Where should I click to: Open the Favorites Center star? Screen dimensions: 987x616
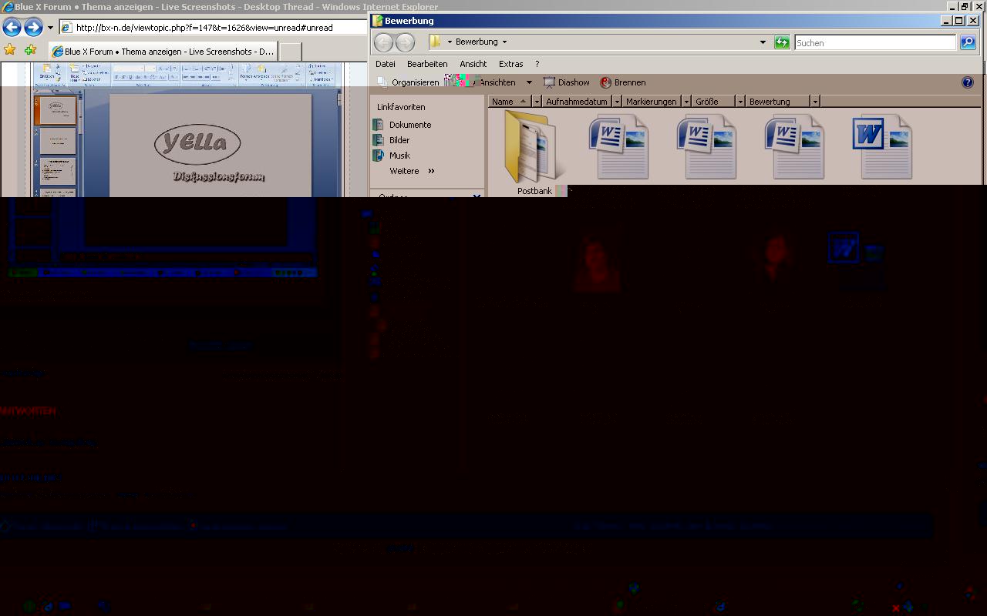[x=10, y=50]
